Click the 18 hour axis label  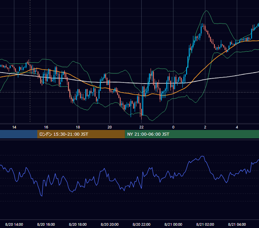[78, 127]
